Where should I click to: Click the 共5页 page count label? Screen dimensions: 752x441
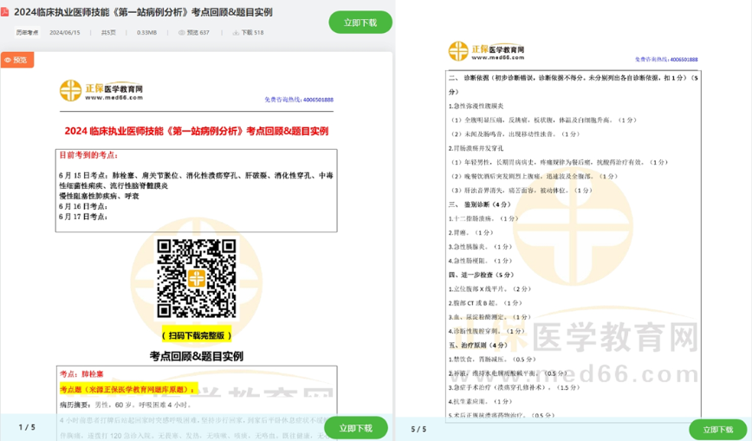[108, 33]
